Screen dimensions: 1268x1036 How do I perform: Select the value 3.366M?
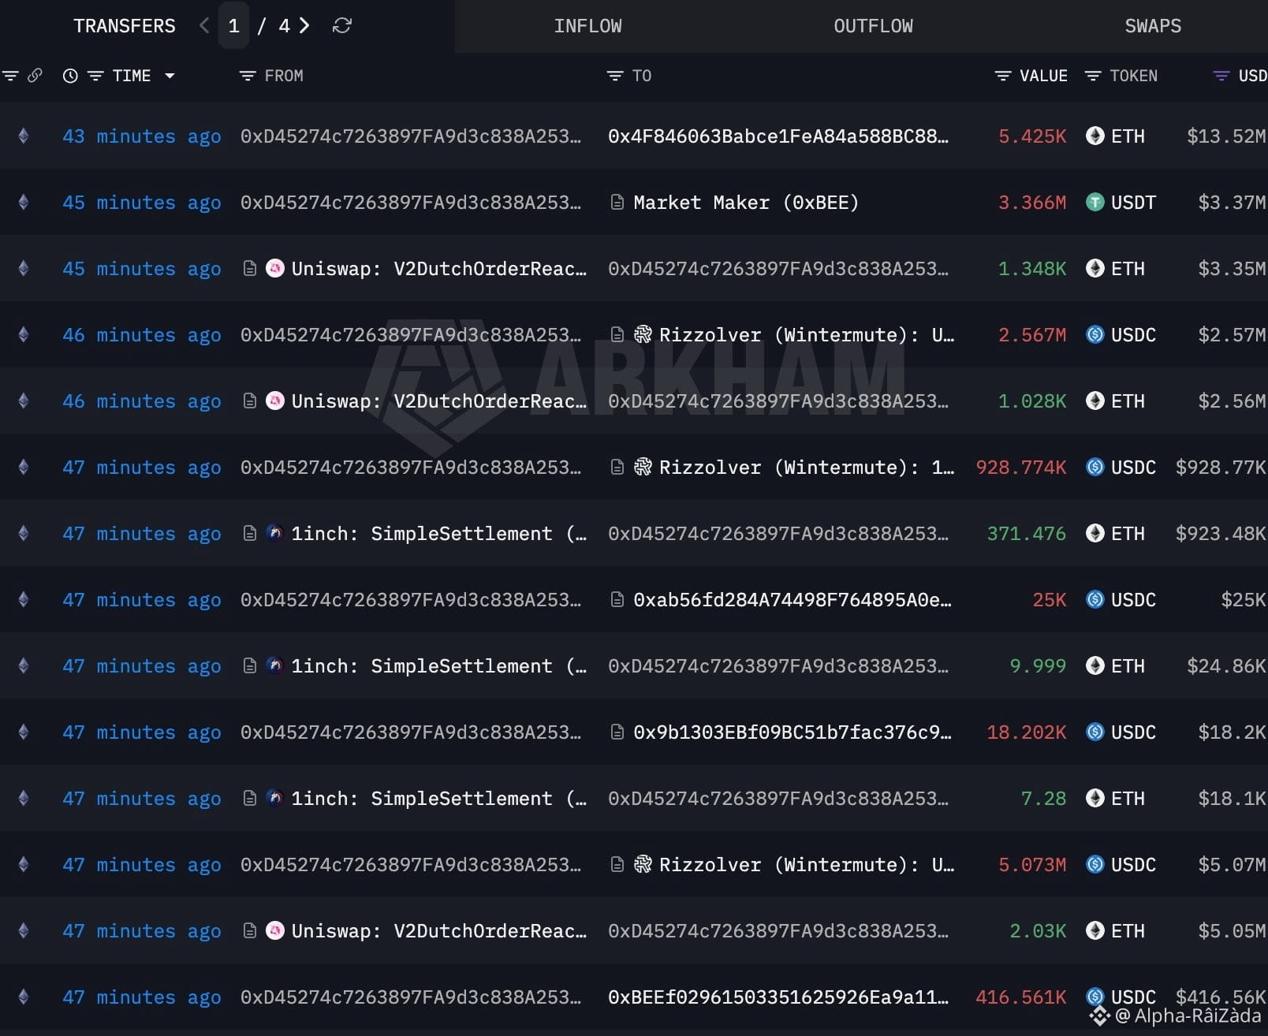[1032, 202]
